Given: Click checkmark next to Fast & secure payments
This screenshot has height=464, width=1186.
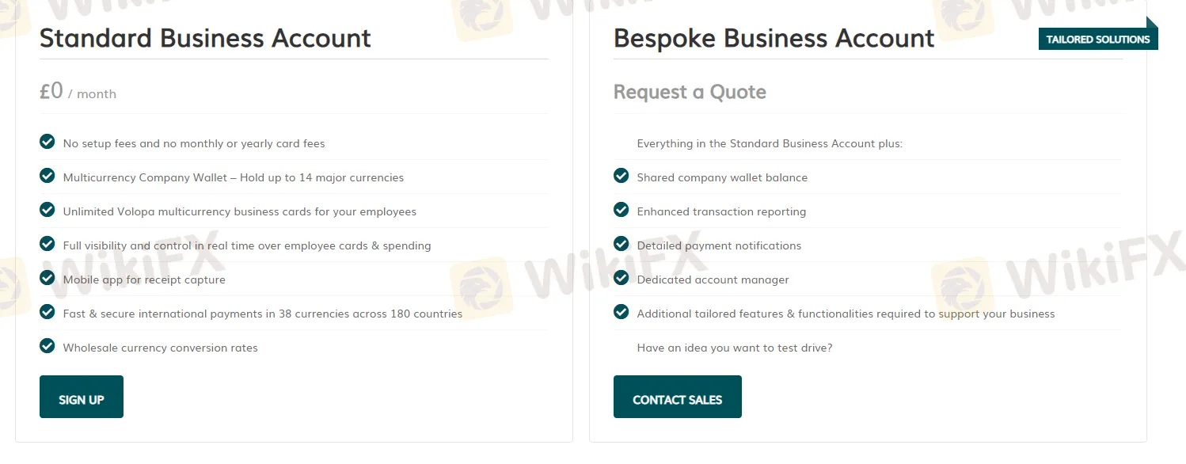Looking at the screenshot, I should [x=48, y=312].
